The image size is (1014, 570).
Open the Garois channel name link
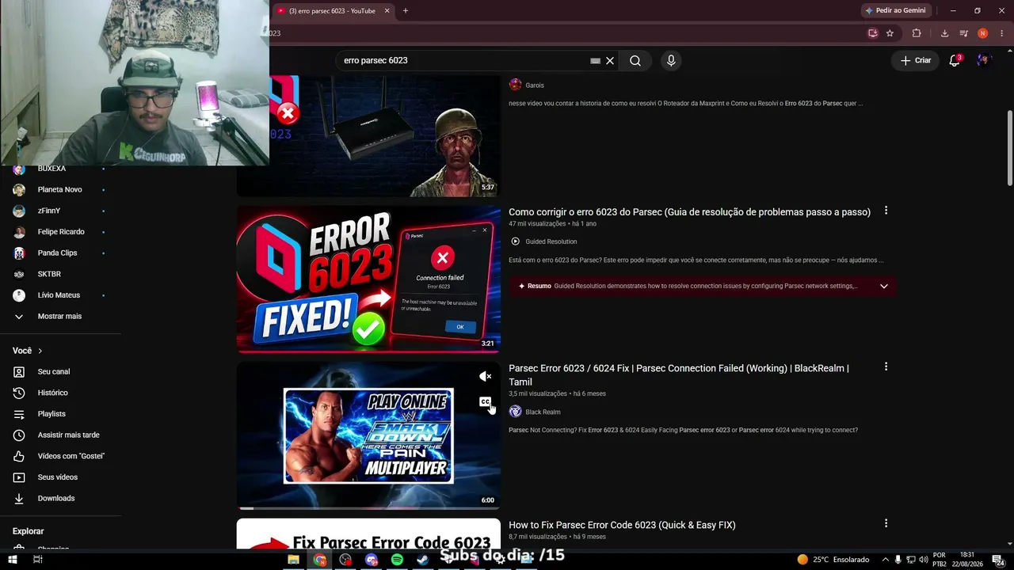(535, 85)
